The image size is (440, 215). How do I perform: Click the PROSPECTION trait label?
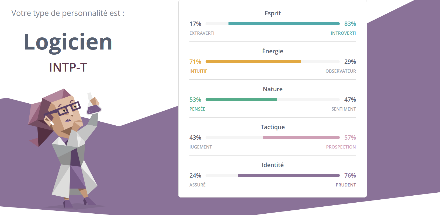(x=341, y=147)
